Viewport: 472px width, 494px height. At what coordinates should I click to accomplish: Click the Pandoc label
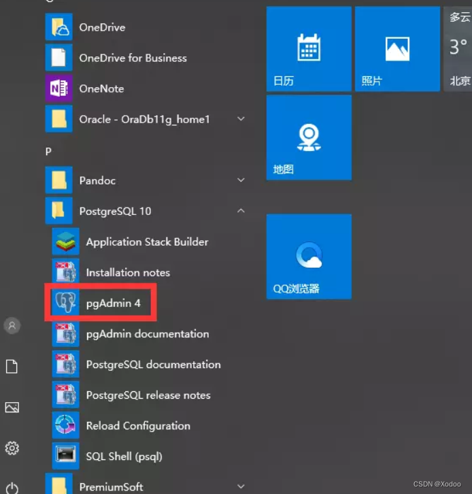(x=97, y=180)
